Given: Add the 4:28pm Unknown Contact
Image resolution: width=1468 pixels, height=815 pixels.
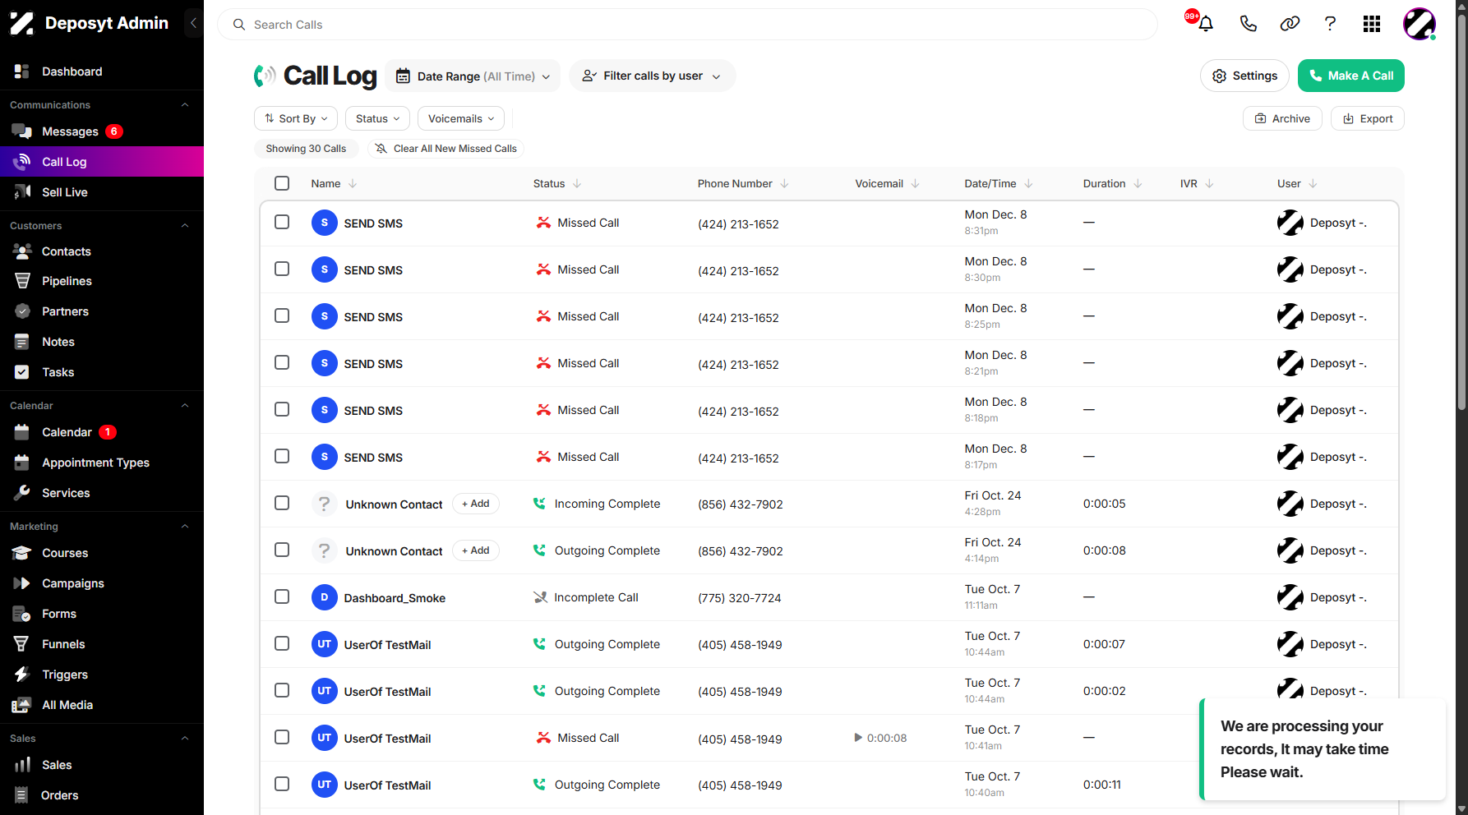Looking at the screenshot, I should click(476, 504).
